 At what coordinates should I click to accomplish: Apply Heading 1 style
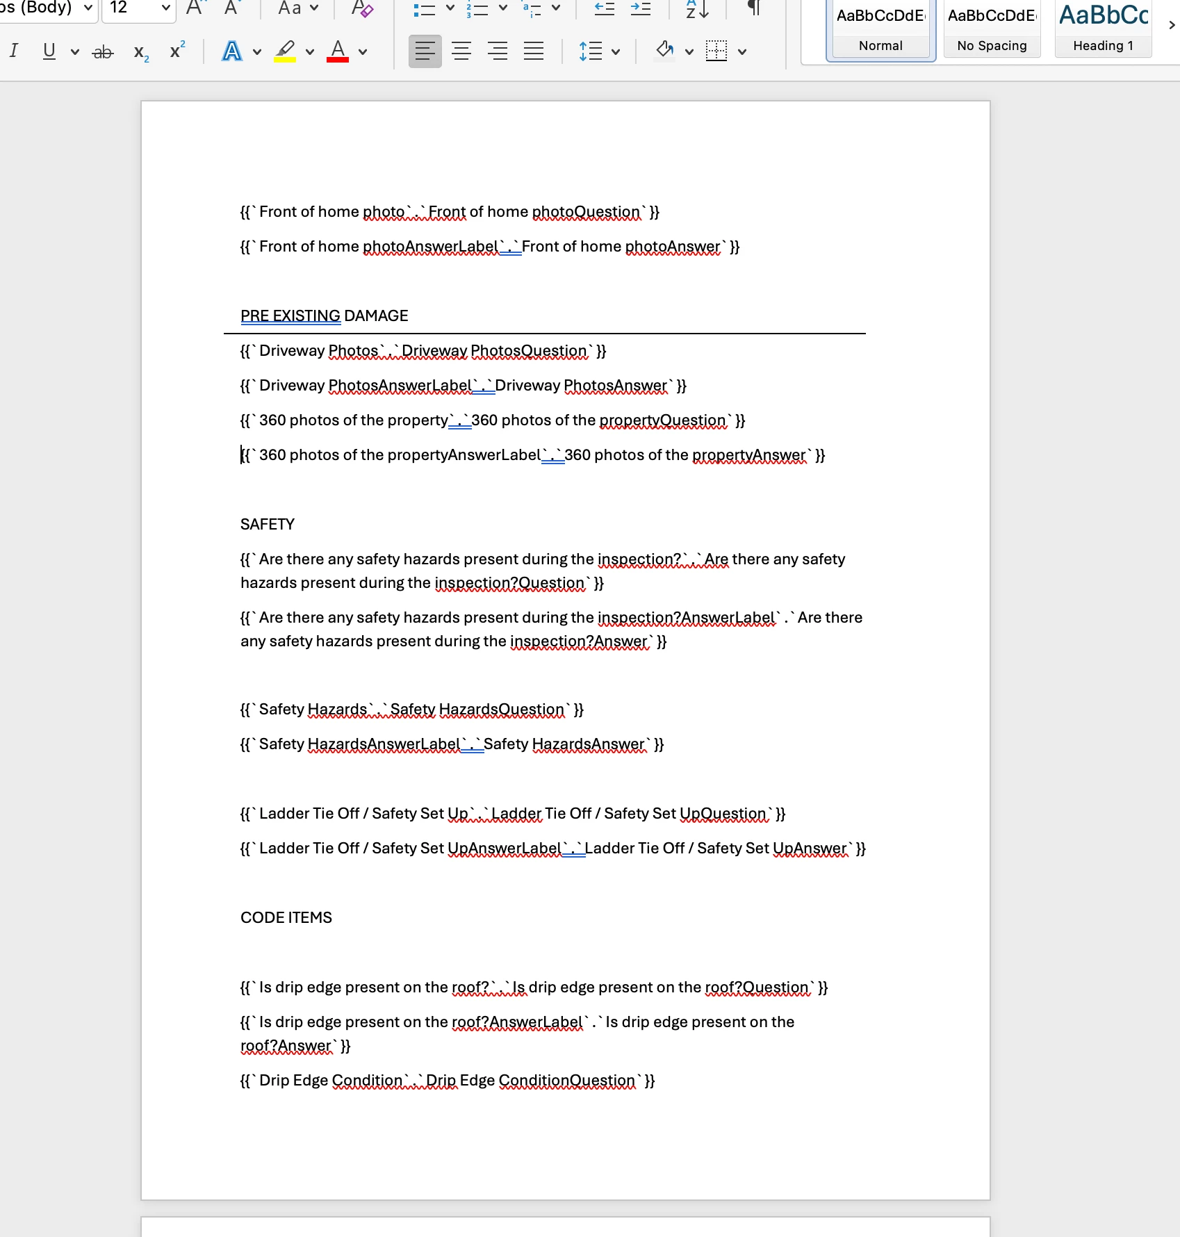pos(1104,29)
